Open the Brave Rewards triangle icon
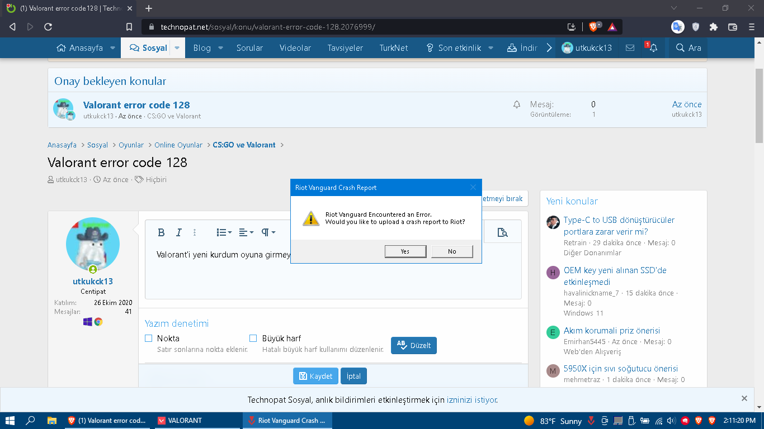Image resolution: width=764 pixels, height=429 pixels. click(x=612, y=27)
